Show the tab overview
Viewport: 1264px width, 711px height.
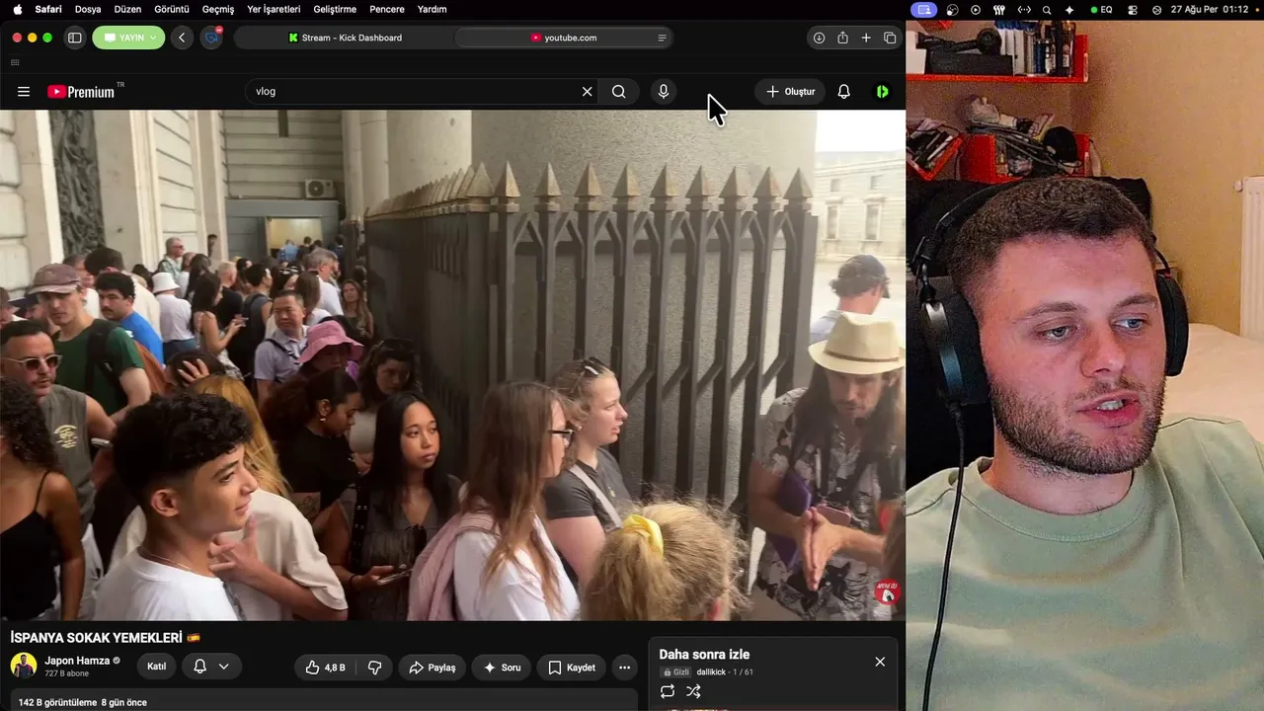890,38
